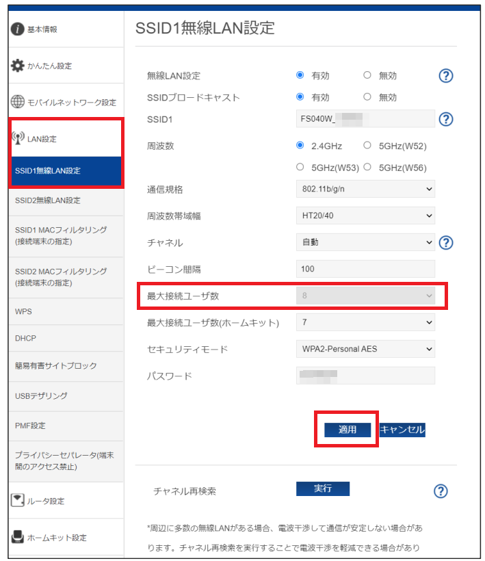Click the 適用 apply button
Image resolution: width=485 pixels, height=561 pixels.
coord(348,430)
